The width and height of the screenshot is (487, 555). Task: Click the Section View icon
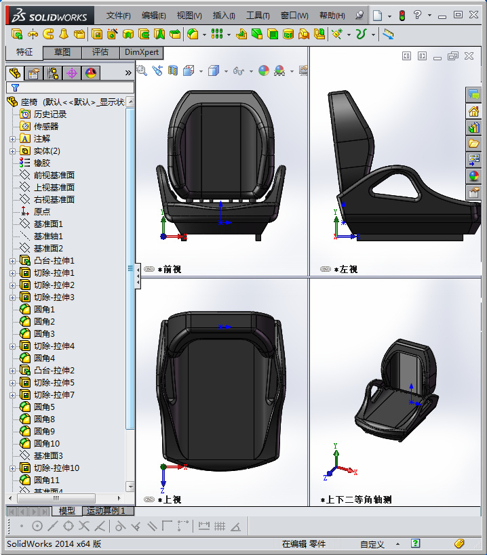click(173, 70)
